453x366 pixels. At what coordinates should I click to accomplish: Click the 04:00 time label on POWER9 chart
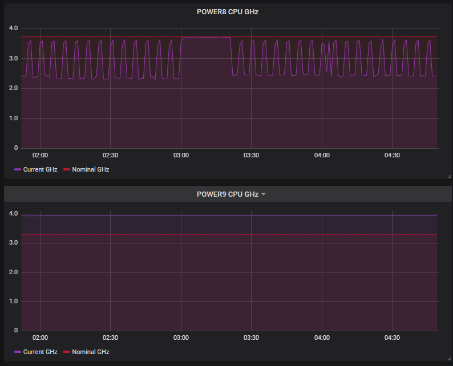(x=322, y=337)
